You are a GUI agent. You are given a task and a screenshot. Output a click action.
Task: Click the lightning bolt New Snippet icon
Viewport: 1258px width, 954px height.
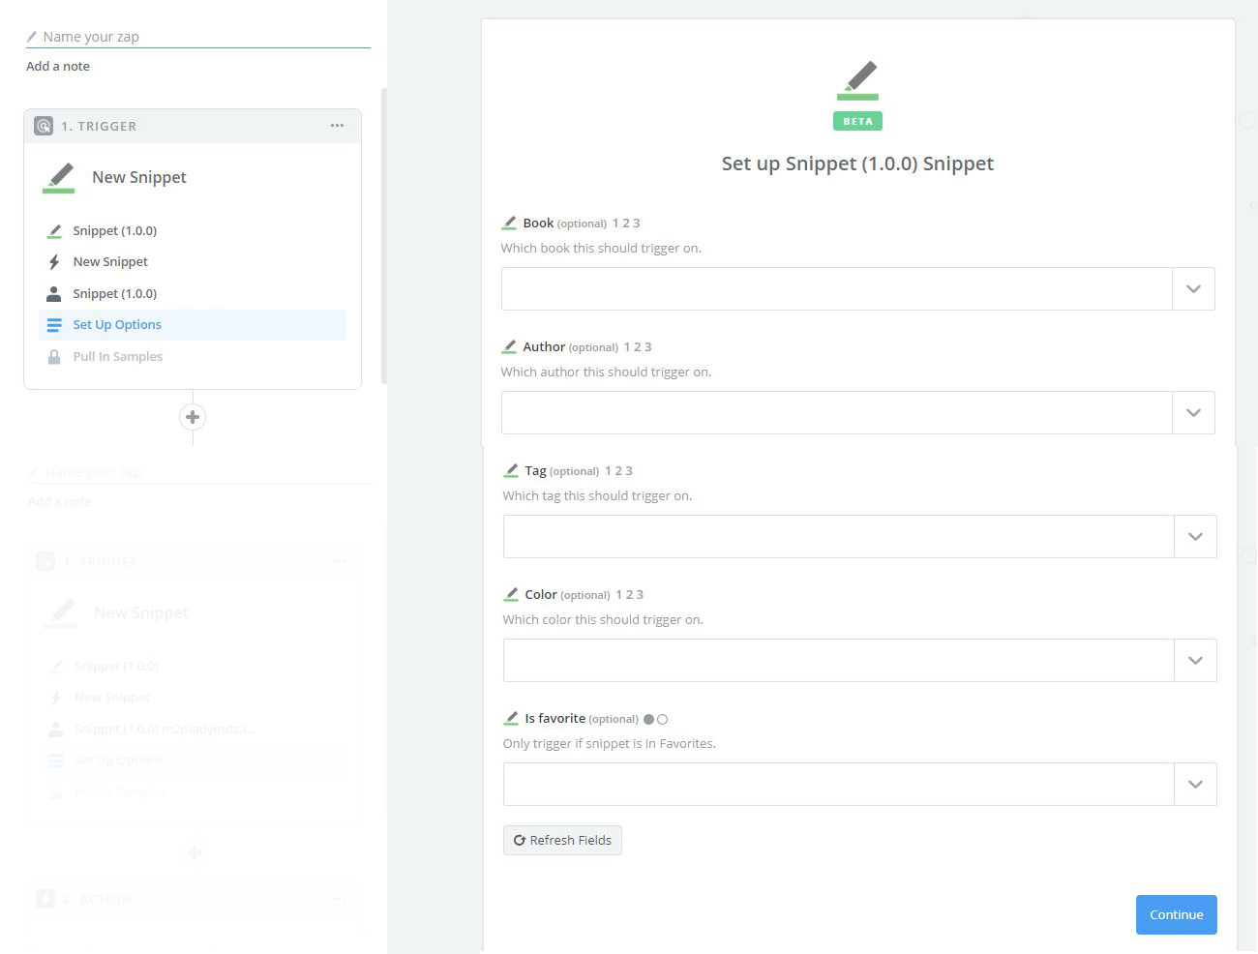(54, 262)
